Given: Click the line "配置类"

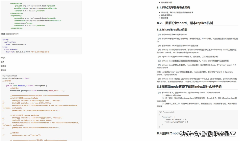Looking at the screenshot, I should (3, 66).
